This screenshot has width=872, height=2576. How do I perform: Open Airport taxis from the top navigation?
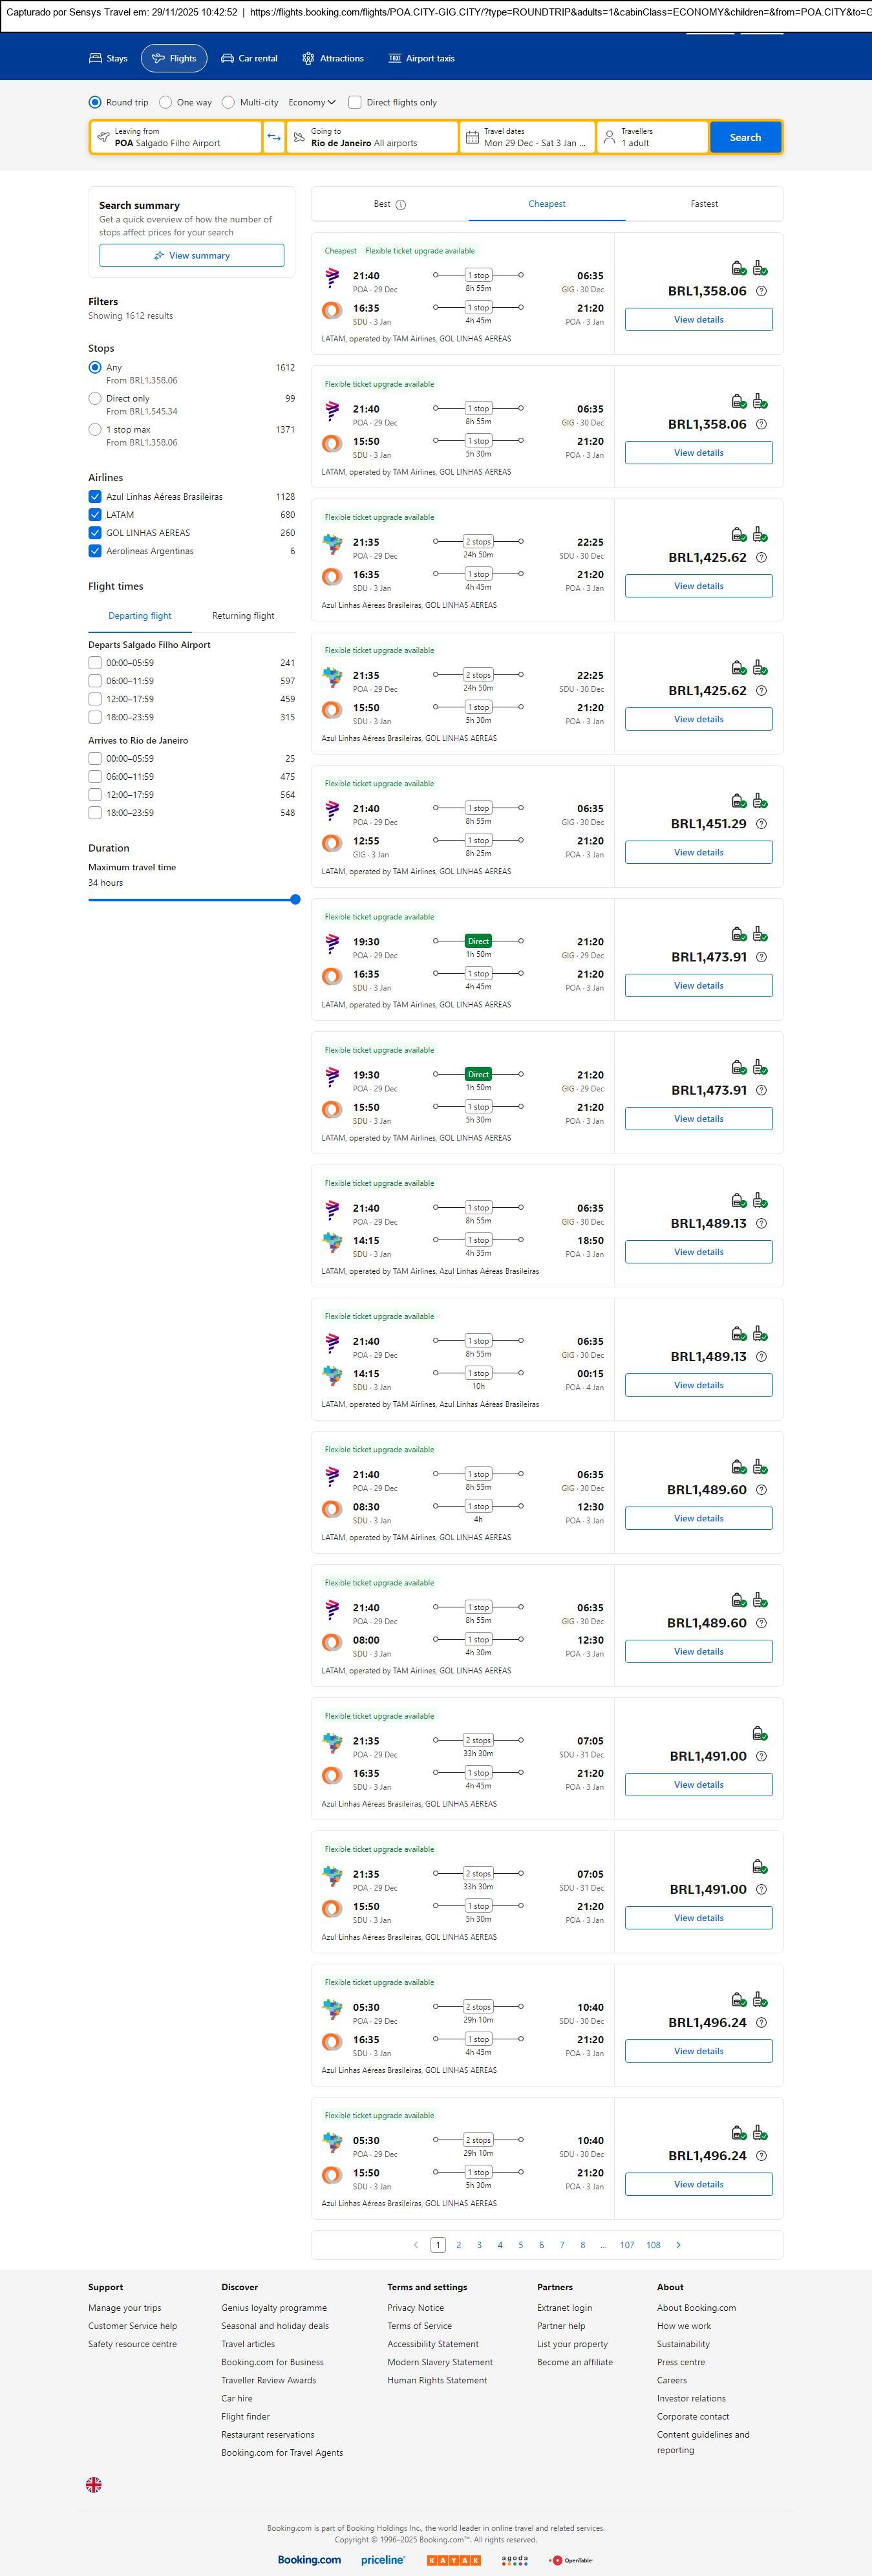[x=421, y=59]
